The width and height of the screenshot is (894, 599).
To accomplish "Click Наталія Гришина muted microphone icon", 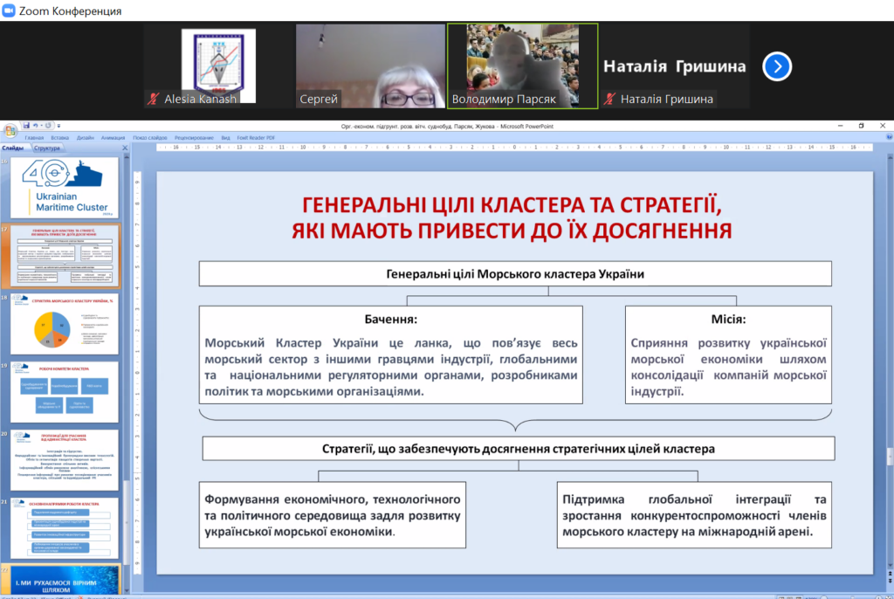I will 609,100.
